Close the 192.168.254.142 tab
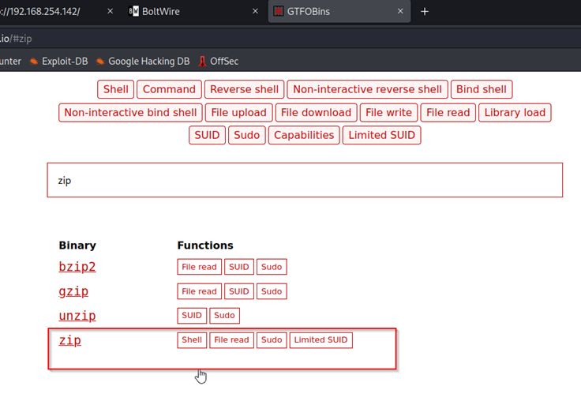The height and width of the screenshot is (420, 581). click(110, 11)
